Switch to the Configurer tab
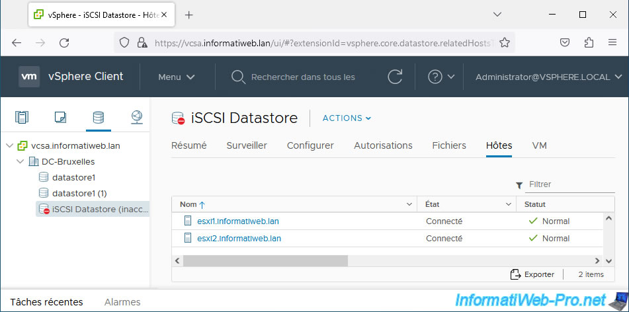Image resolution: width=629 pixels, height=312 pixels. point(310,145)
